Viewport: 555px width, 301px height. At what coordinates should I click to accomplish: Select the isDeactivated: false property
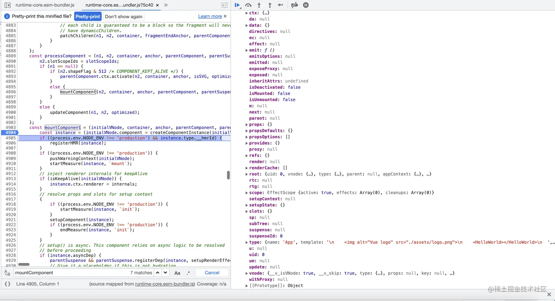275,87
